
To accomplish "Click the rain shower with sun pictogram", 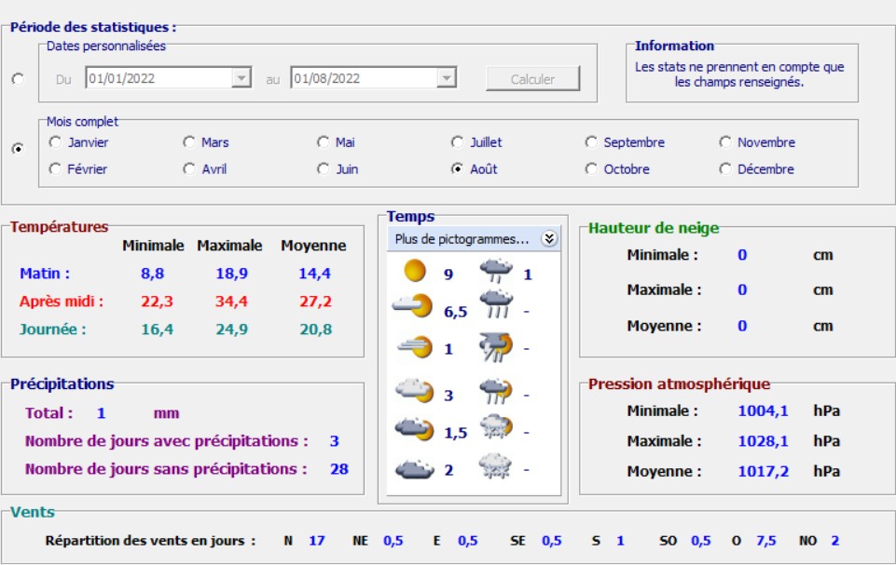I will click(495, 391).
